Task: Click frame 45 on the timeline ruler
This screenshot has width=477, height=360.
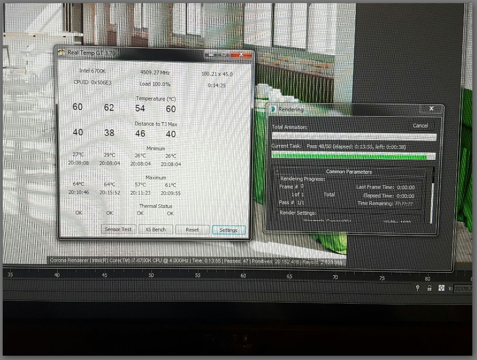Action: point(104,275)
